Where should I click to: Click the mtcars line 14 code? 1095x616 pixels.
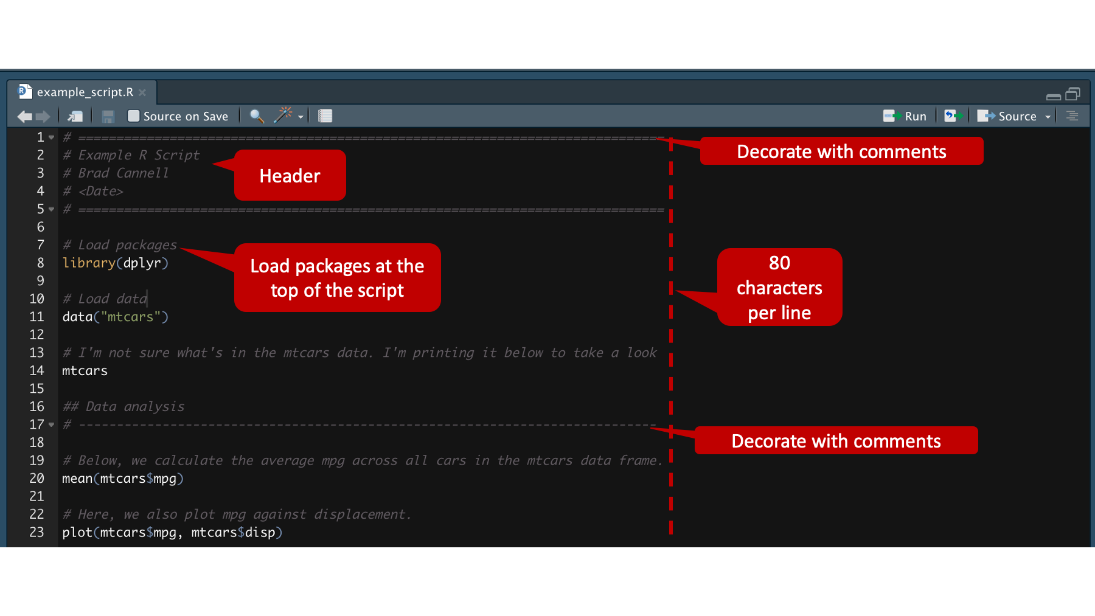pos(85,370)
